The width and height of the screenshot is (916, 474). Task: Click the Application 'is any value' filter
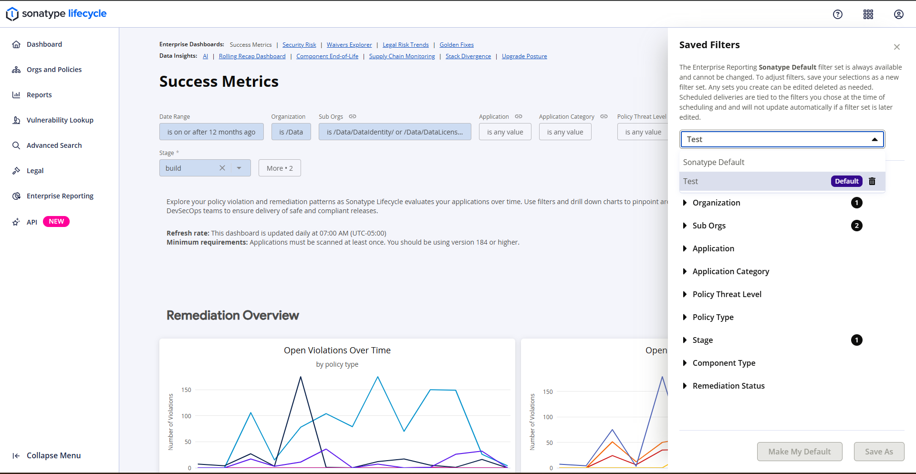point(505,132)
